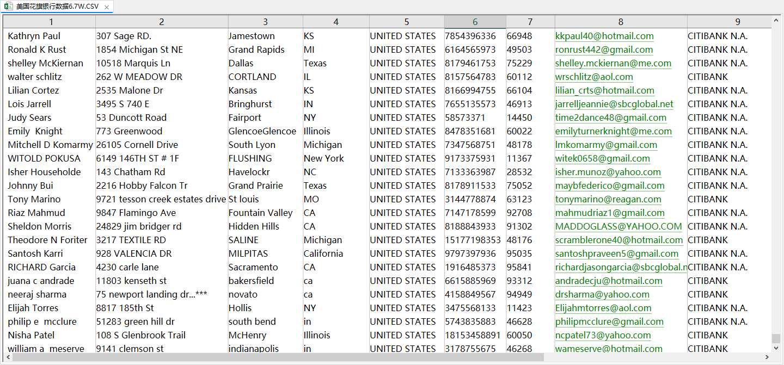This screenshot has height=365, width=784.
Task: Select column header 3
Action: click(x=265, y=22)
